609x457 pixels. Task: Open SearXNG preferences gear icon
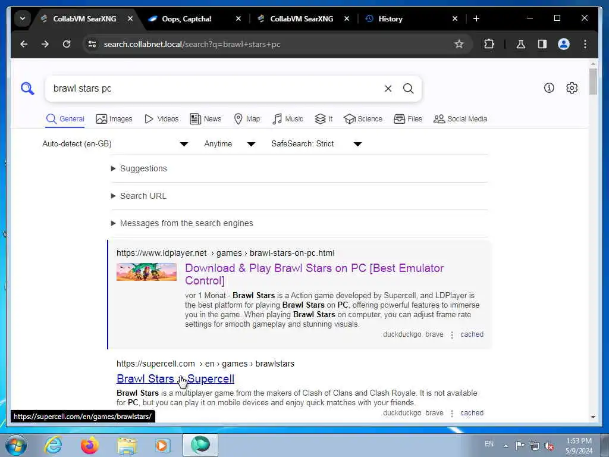(572, 88)
